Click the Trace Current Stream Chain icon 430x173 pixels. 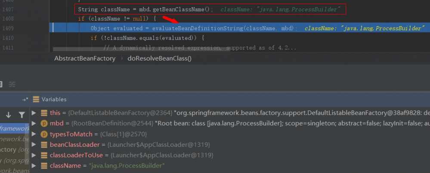pos(12,85)
